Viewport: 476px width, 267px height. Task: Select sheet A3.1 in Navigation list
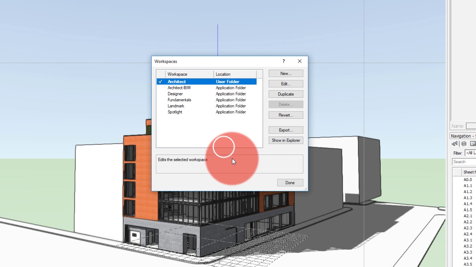[x=467, y=240]
